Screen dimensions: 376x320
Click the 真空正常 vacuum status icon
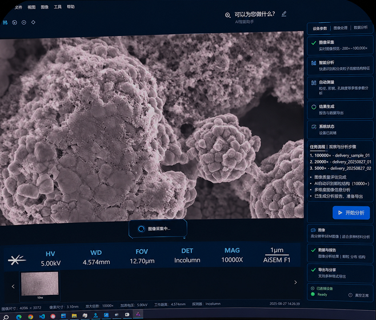[x=350, y=295]
